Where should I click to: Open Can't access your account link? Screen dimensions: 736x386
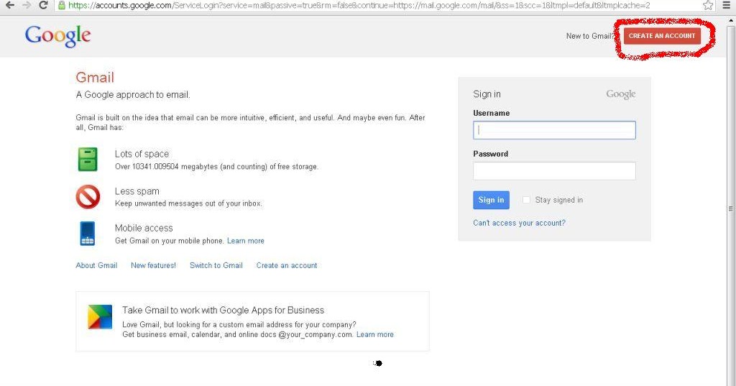[x=519, y=223]
